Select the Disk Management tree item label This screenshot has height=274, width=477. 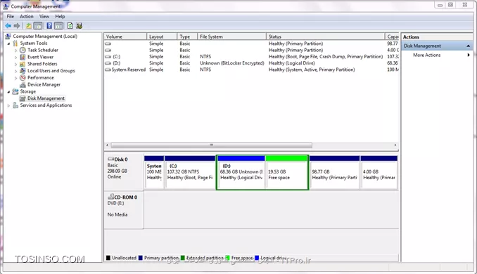(x=46, y=98)
